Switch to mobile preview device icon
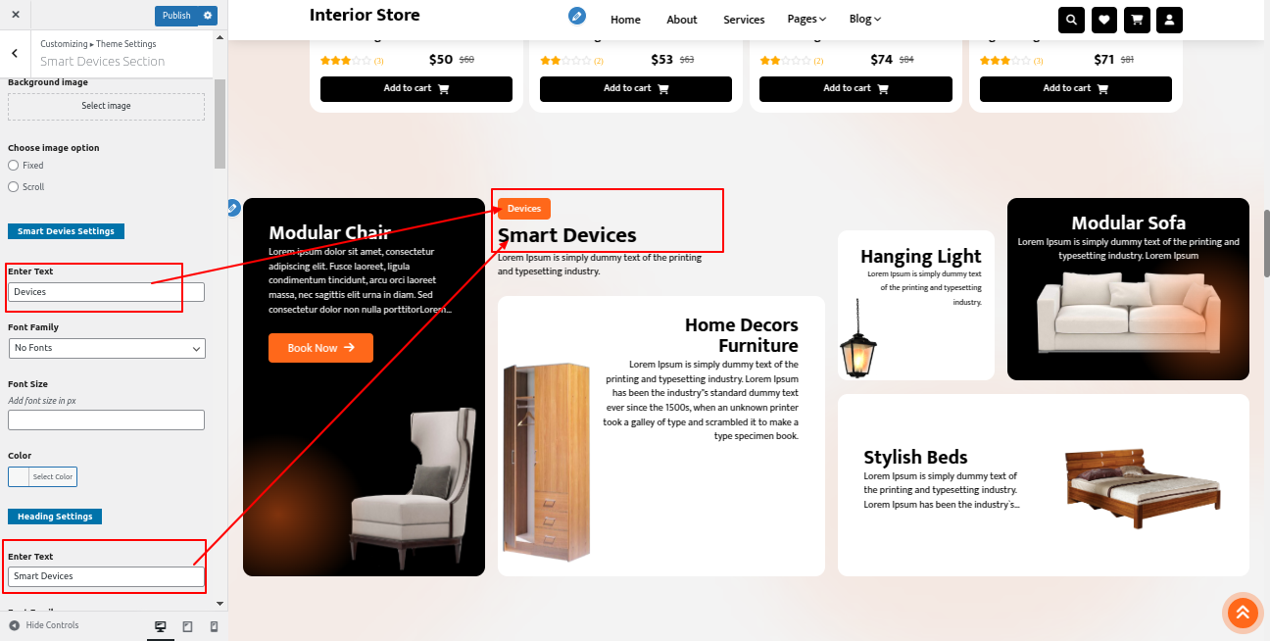1270x641 pixels. click(214, 626)
